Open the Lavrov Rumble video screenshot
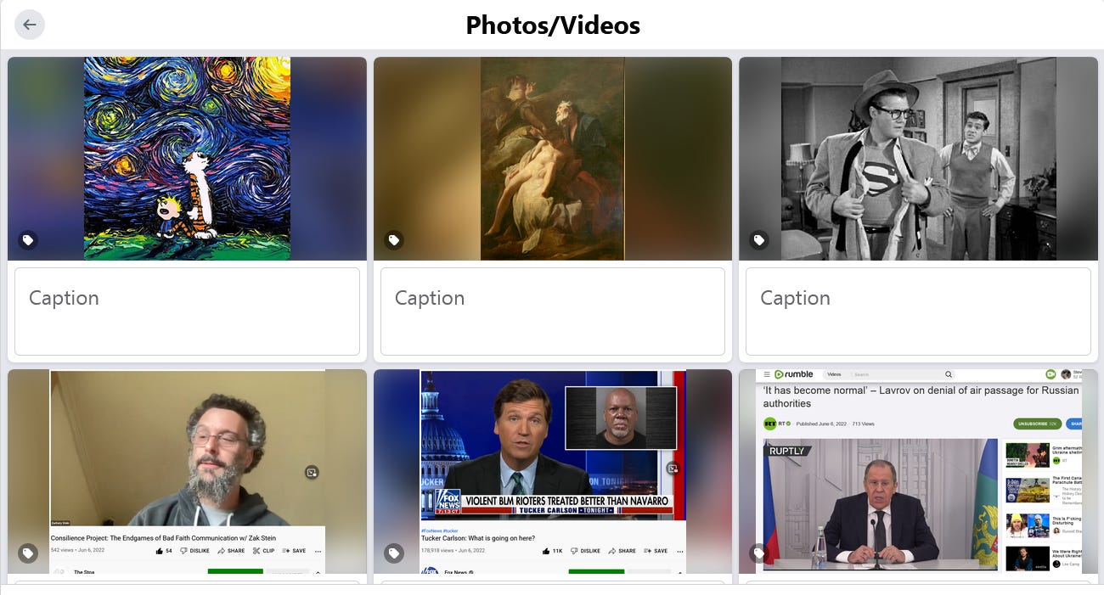The width and height of the screenshot is (1104, 595). click(x=918, y=472)
